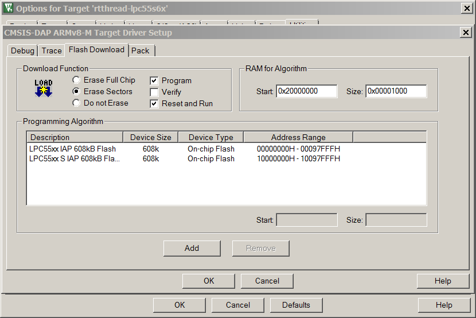Click Defaults in the Options dialog
Image resolution: width=476 pixels, height=318 pixels.
click(296, 305)
